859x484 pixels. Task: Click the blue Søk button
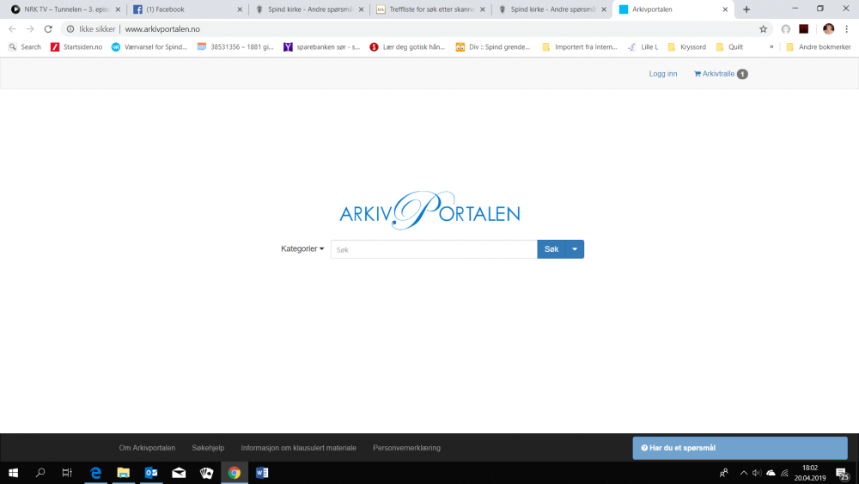click(x=551, y=249)
